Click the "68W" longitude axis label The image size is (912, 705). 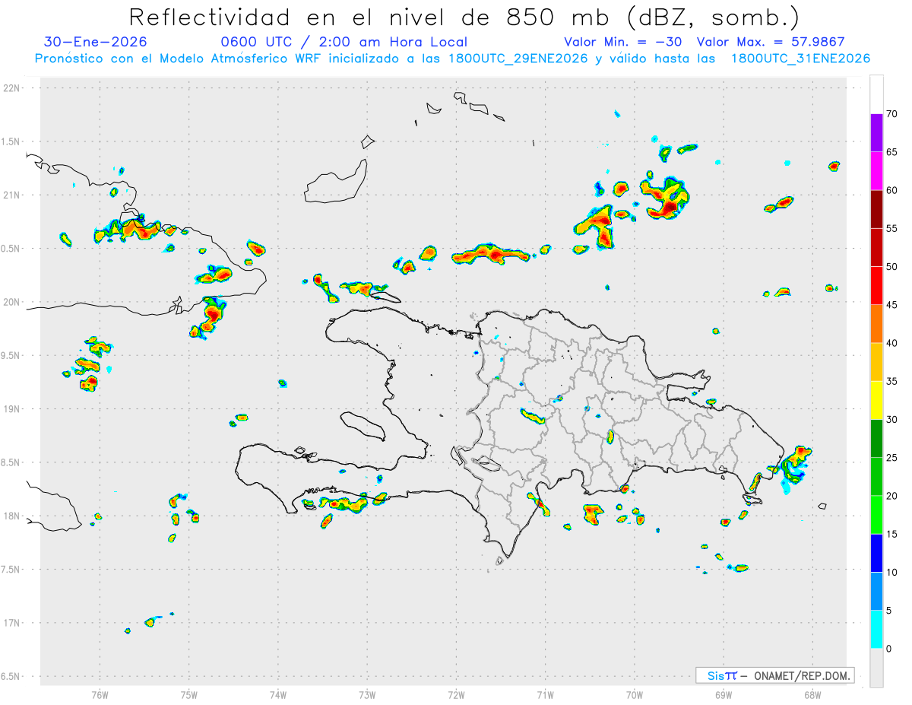point(812,695)
